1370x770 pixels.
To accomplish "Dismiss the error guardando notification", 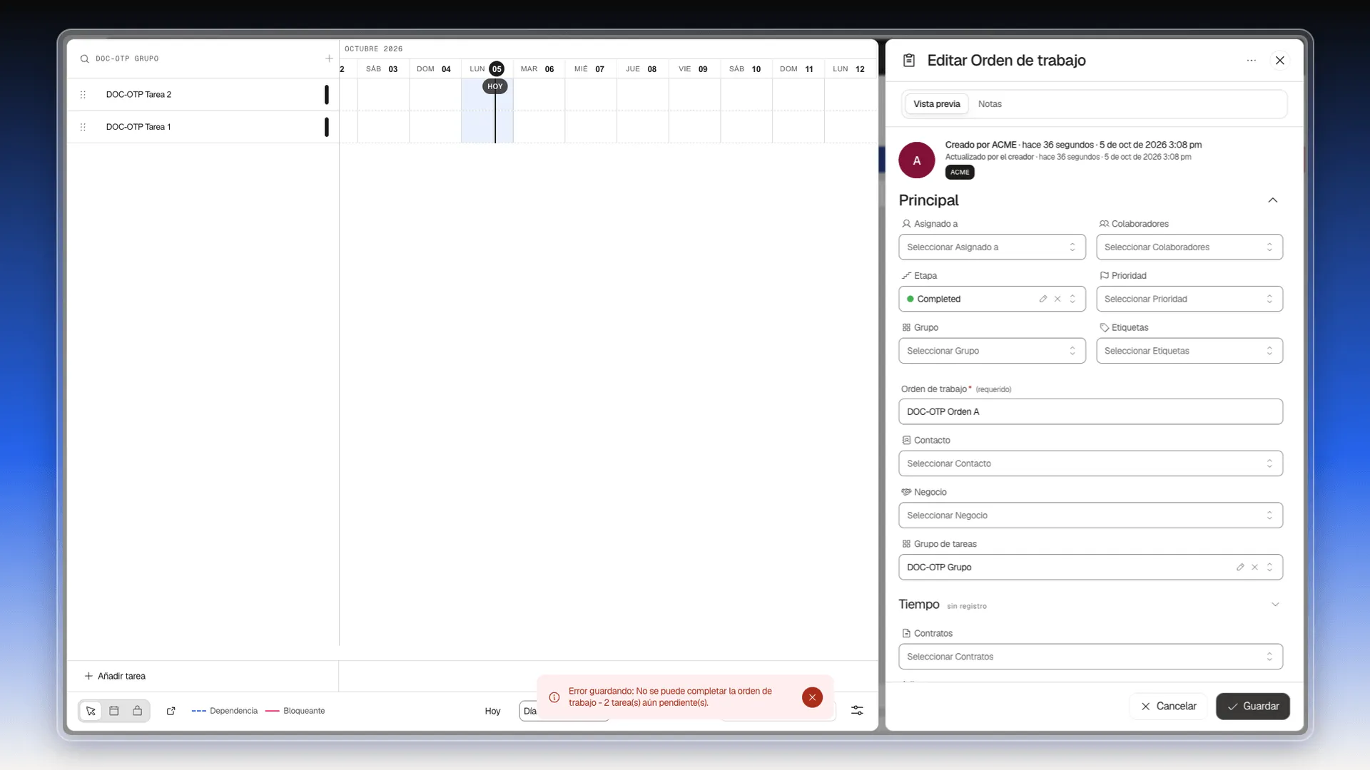I will click(812, 697).
